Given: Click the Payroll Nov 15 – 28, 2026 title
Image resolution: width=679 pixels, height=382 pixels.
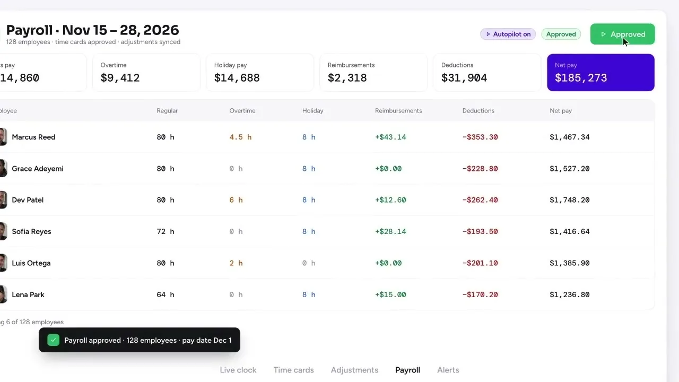Looking at the screenshot, I should (92, 30).
